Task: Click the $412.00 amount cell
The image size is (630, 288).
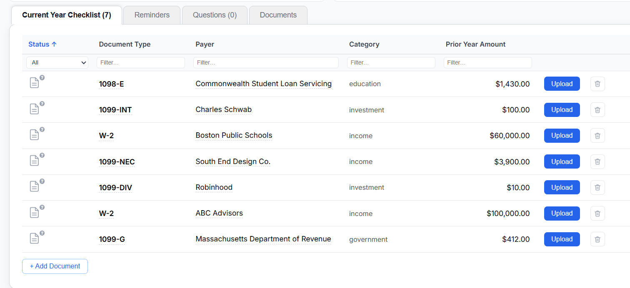Action: (x=516, y=239)
